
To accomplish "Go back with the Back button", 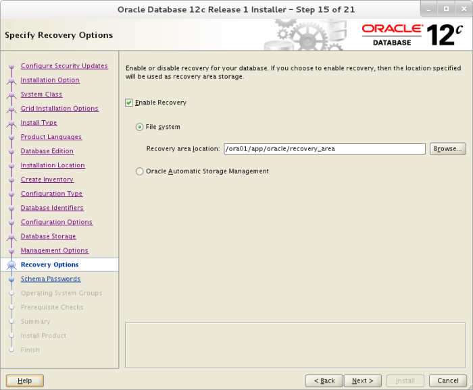I will point(324,381).
